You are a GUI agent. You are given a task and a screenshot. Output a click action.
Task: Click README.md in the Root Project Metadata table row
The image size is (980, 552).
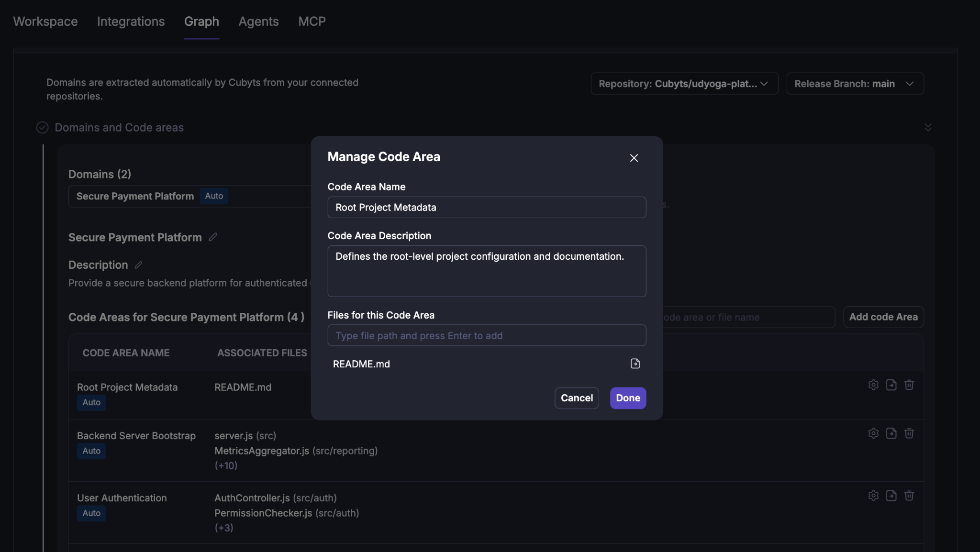(243, 387)
